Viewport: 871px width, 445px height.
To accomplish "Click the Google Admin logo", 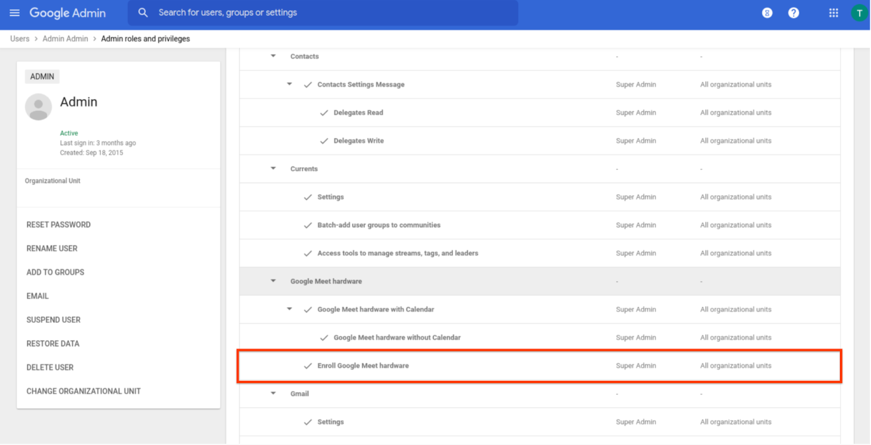I will 68,12.
